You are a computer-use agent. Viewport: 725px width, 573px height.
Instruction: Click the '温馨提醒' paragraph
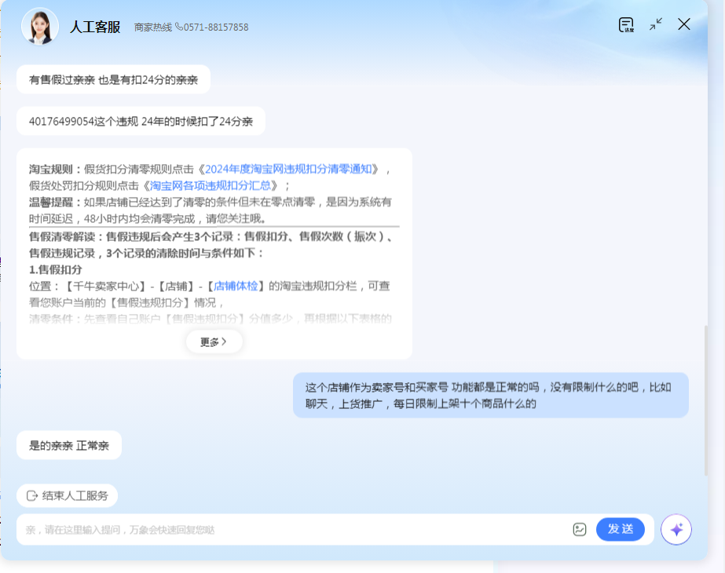(x=211, y=210)
